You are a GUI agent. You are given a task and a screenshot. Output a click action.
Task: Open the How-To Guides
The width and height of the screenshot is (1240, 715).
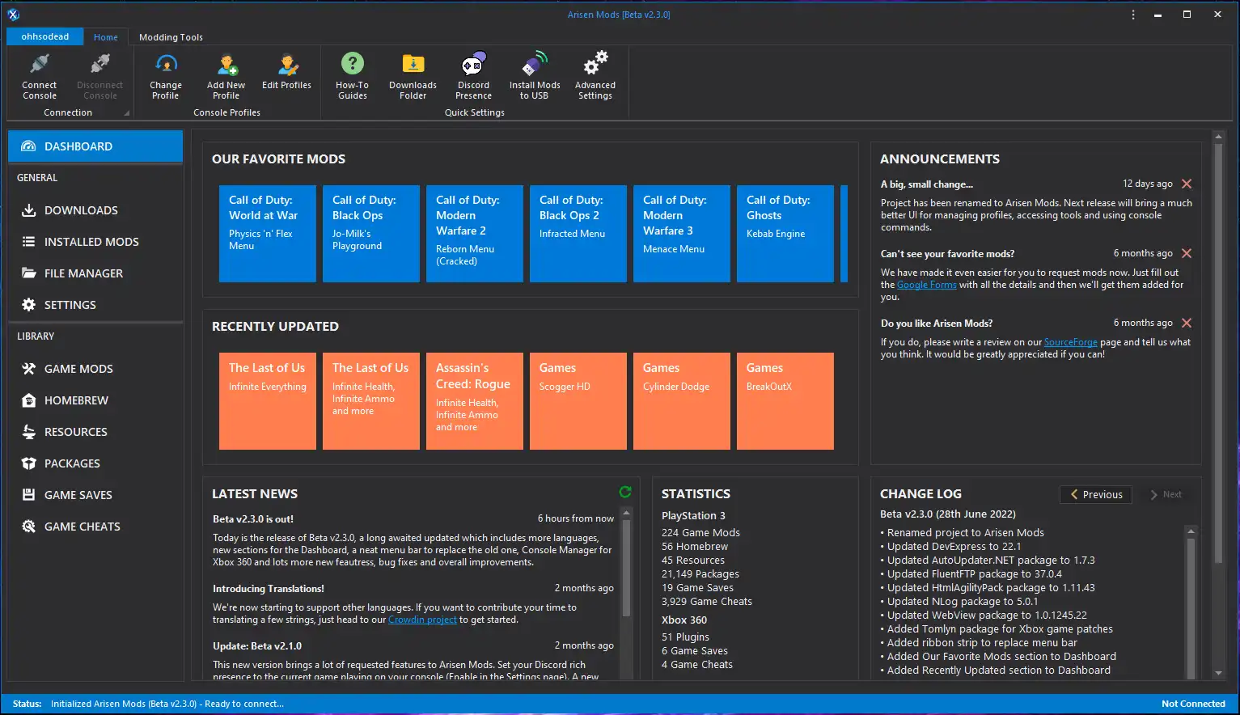click(x=353, y=76)
